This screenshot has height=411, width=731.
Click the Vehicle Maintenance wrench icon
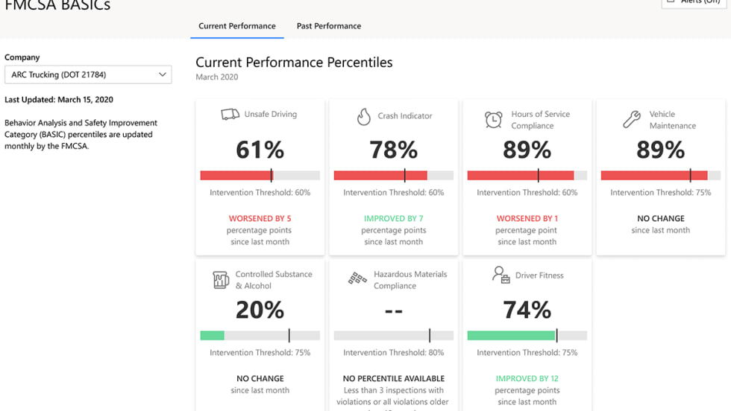pyautogui.click(x=631, y=119)
